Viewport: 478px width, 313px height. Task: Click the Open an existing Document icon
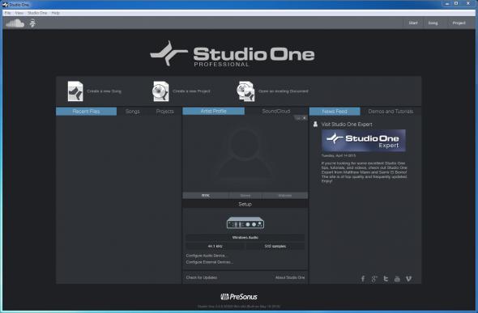pos(245,91)
